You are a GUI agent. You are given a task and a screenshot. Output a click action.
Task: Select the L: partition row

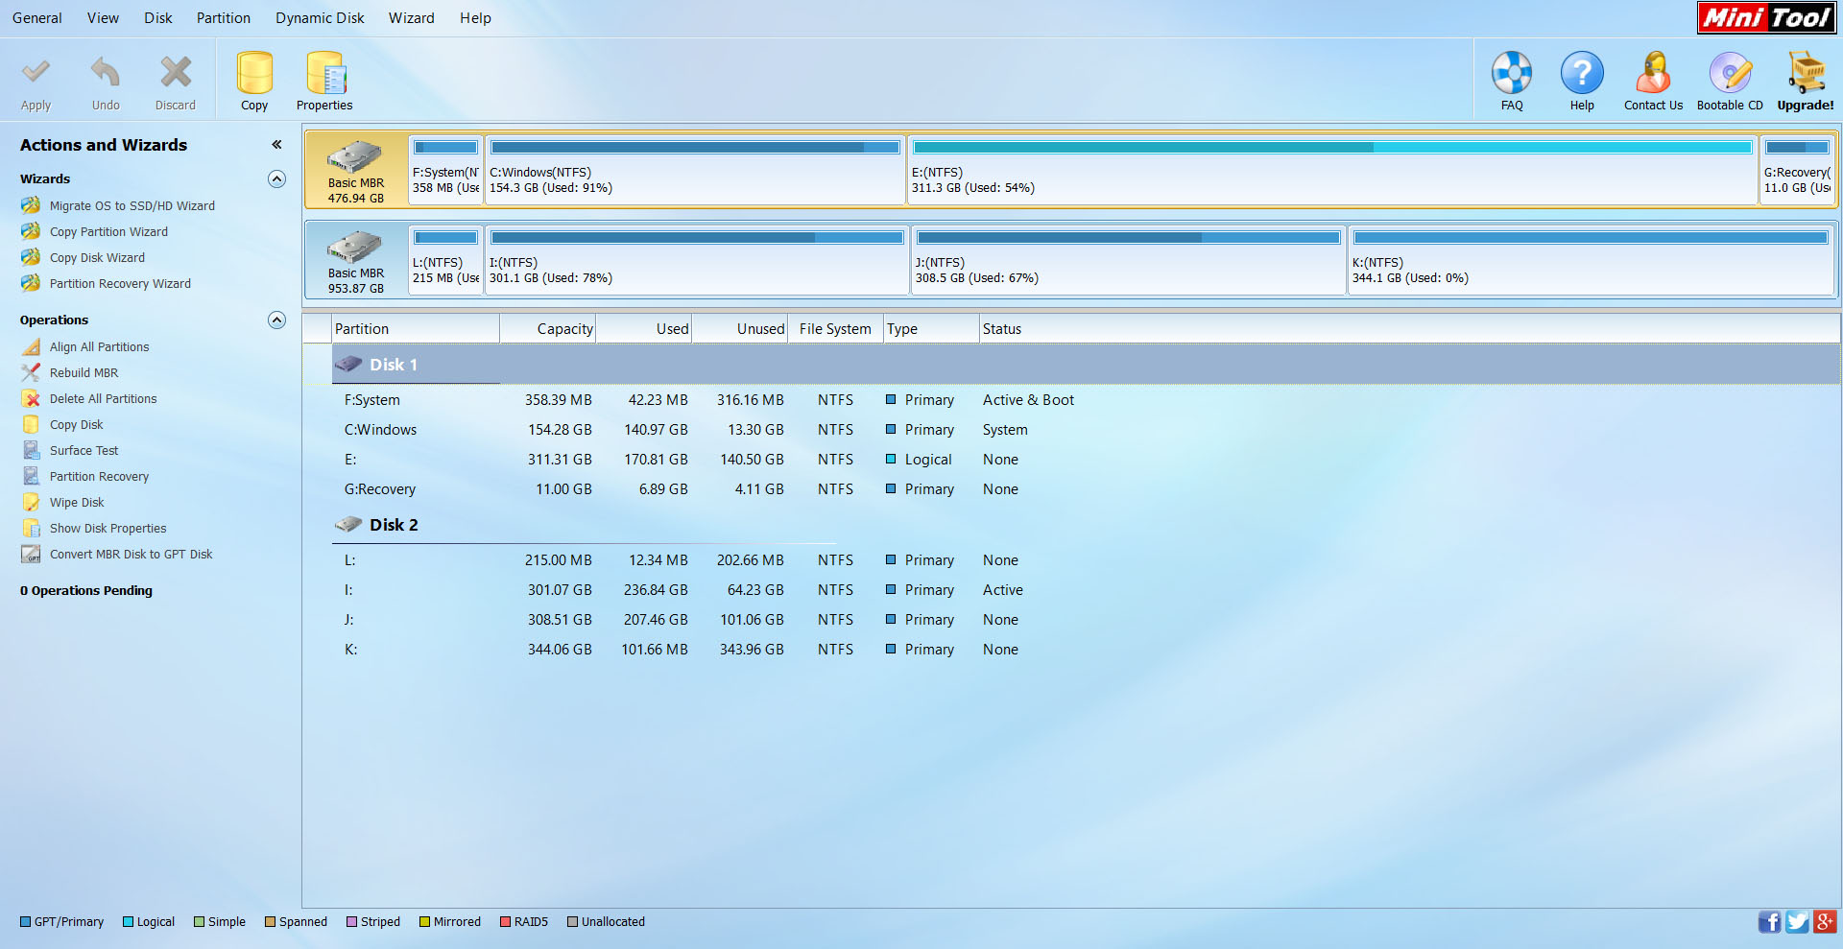coord(1086,560)
